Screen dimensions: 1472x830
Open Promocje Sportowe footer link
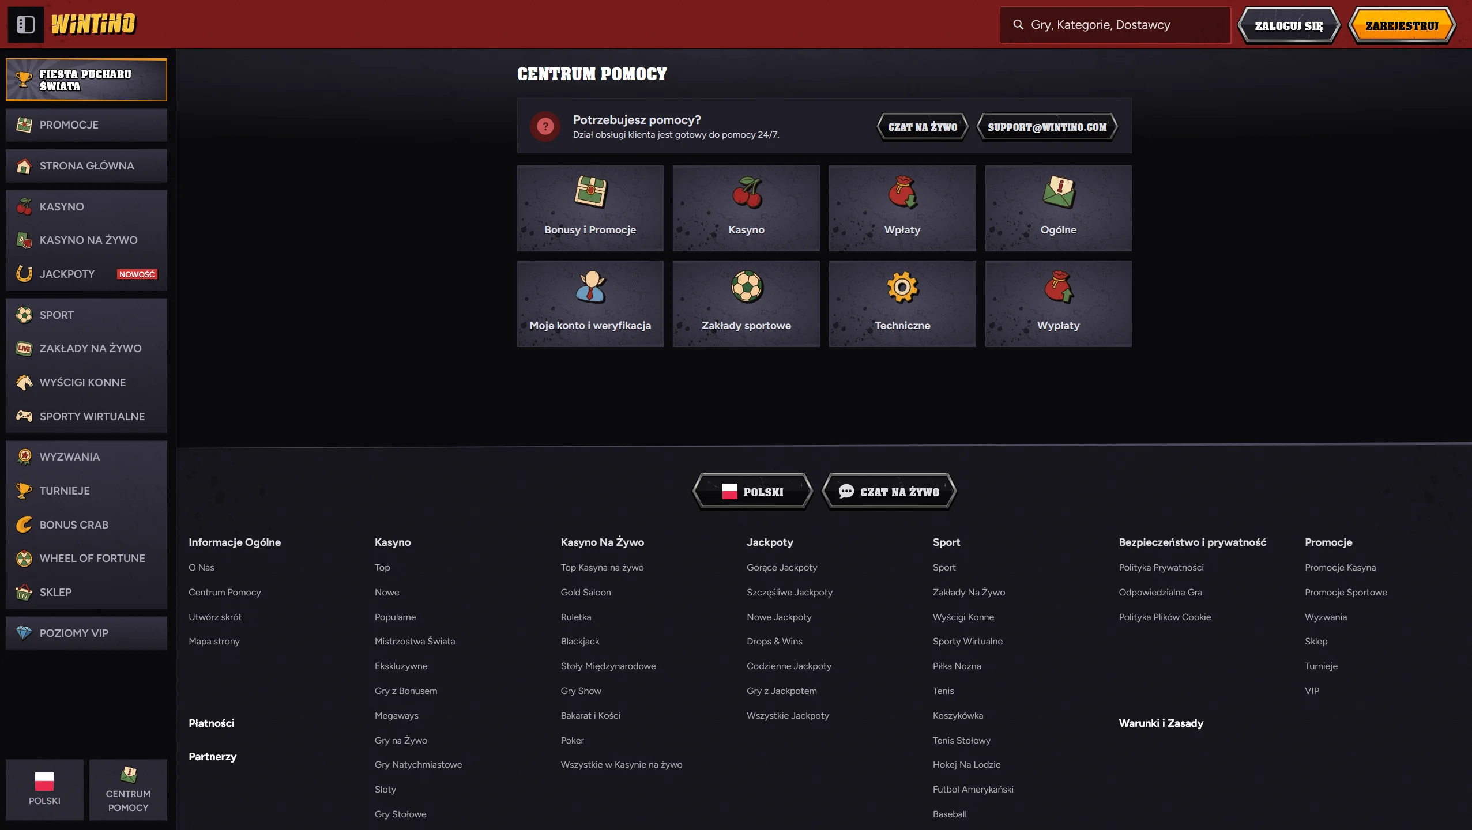pyautogui.click(x=1346, y=592)
